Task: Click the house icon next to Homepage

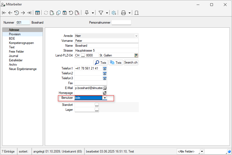Action: pos(105,93)
